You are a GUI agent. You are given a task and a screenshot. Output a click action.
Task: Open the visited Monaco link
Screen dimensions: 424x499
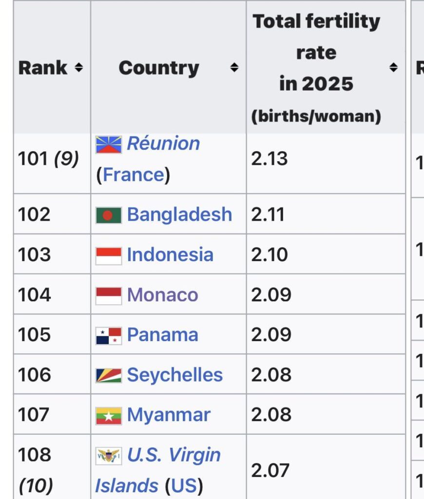[x=162, y=295]
